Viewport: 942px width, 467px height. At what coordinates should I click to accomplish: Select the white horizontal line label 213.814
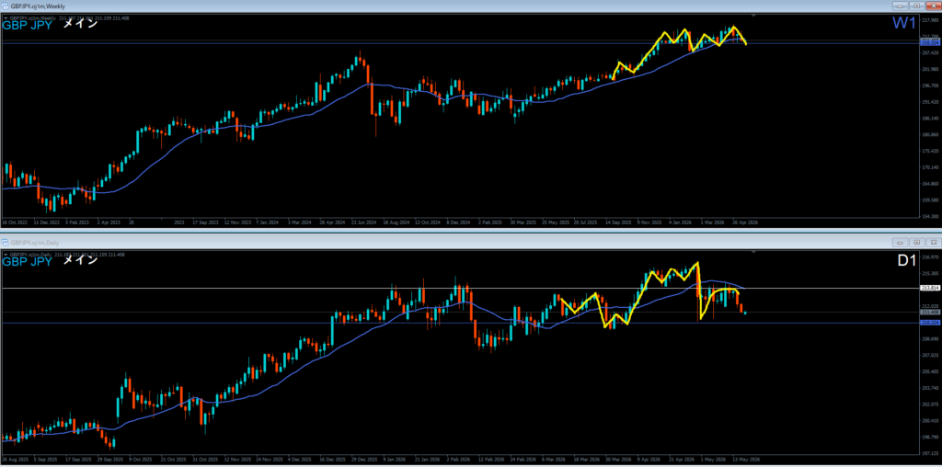click(x=929, y=288)
